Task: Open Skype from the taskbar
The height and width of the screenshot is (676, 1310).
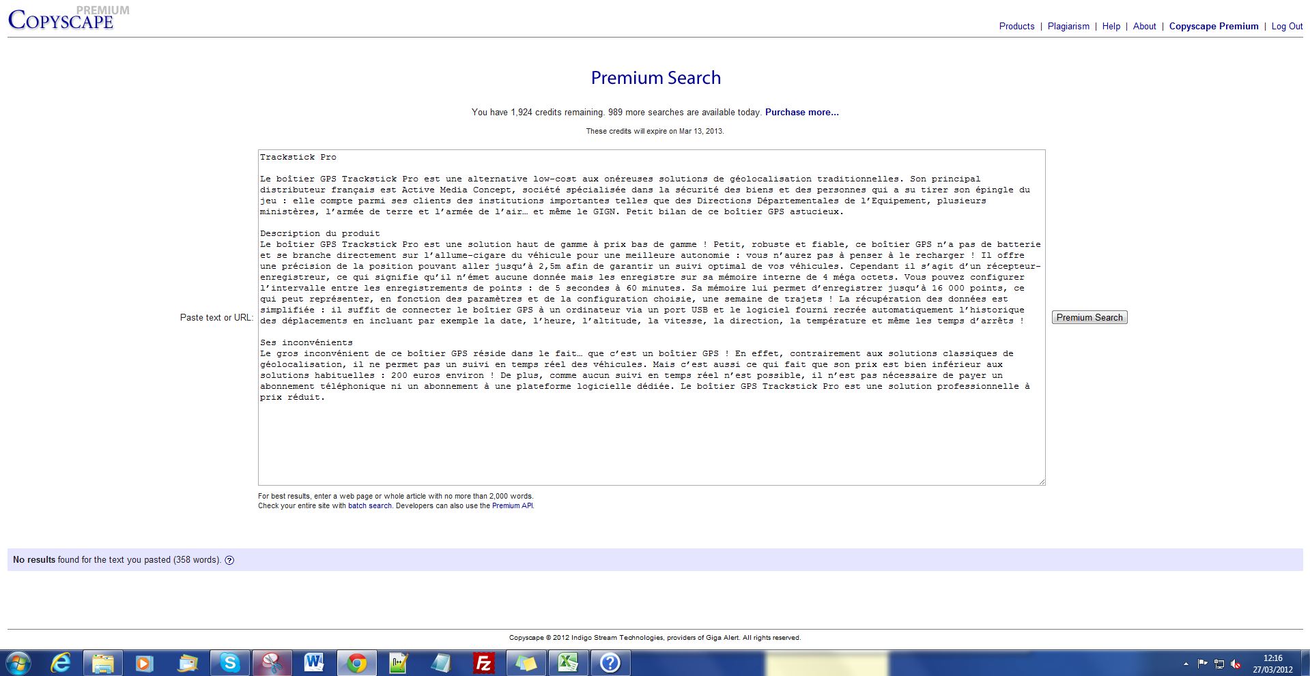Action: coord(230,662)
